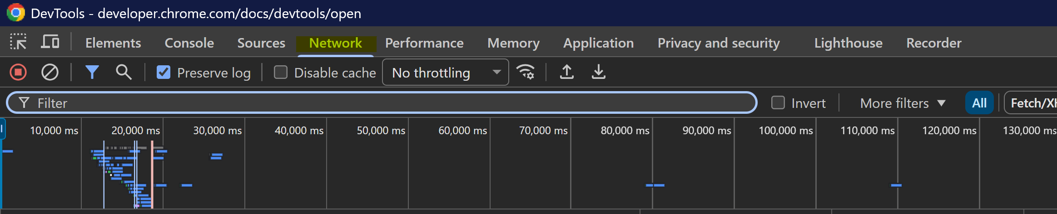Viewport: 1057px width, 214px height.
Task: Click the 80,000 ms request bar in timeline
Action: tap(655, 185)
